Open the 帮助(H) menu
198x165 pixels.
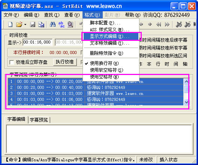click(x=133, y=15)
